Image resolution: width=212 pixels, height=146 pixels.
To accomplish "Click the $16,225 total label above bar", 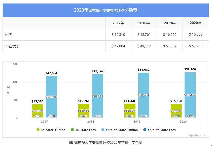I will (x=130, y=101).
